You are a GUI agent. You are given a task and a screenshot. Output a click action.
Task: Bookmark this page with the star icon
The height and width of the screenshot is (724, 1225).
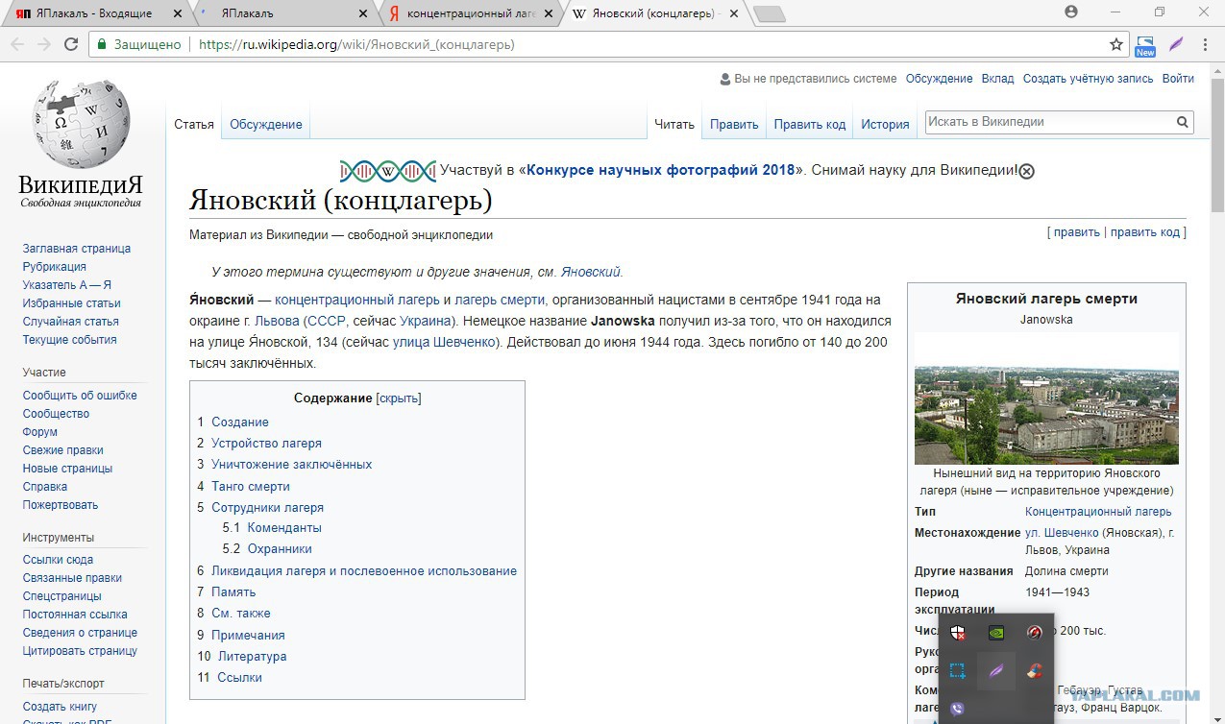tap(1116, 44)
